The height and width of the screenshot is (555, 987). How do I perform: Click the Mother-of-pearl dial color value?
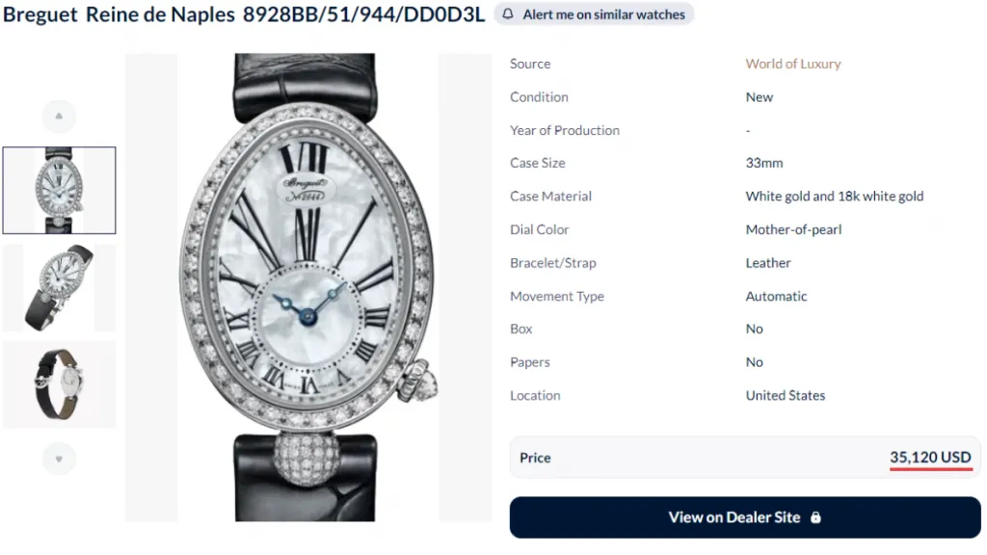click(x=793, y=229)
